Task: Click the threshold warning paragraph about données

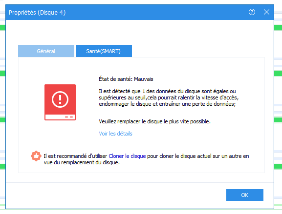Action: click(x=169, y=97)
